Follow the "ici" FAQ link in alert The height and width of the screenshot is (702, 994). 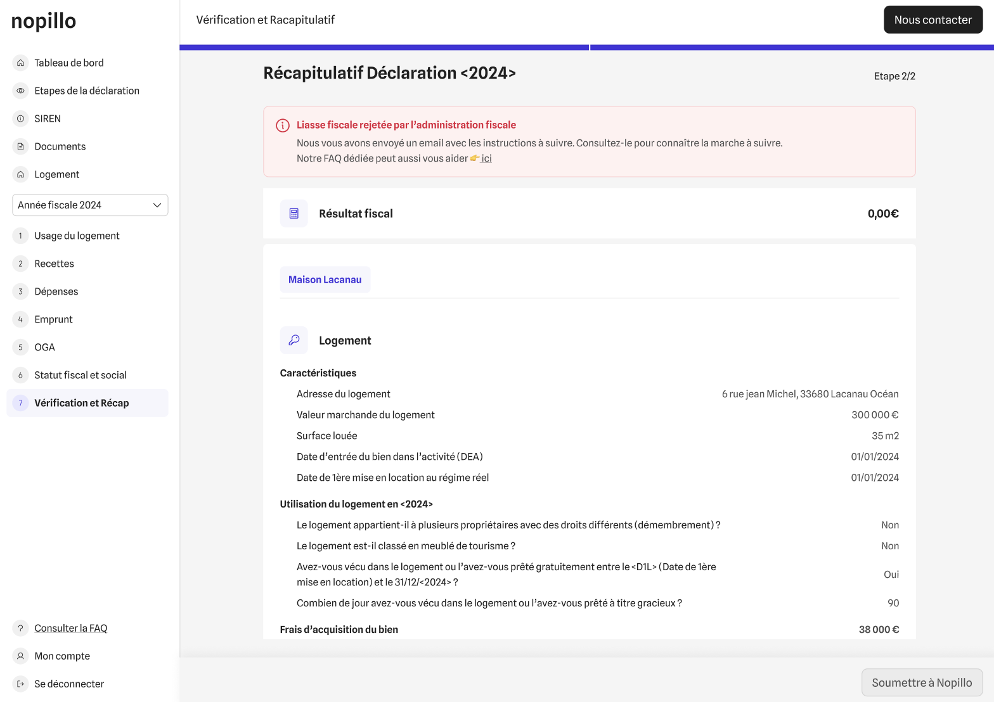486,158
